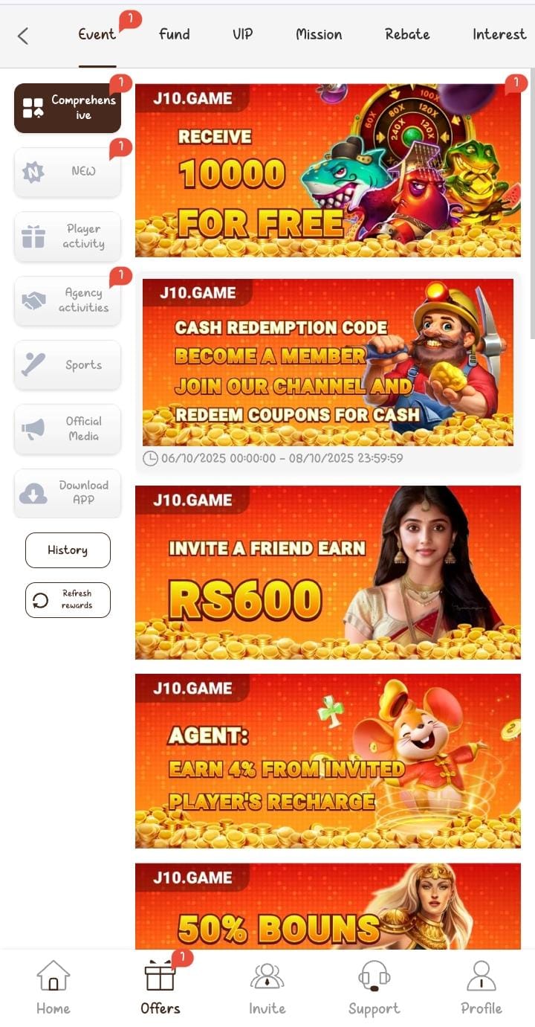Click the History button
Screen dimensions: 535x1027
pos(68,550)
